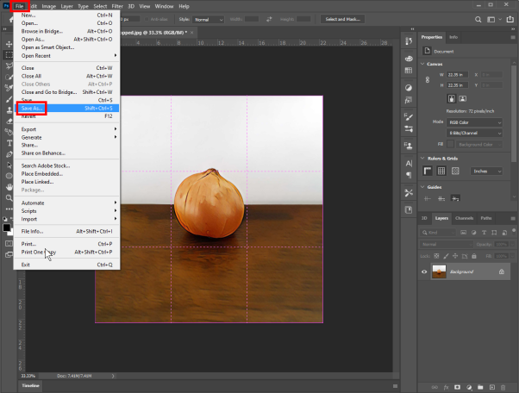
Task: Select the Rectangular Marquee tool
Action: tap(9, 55)
